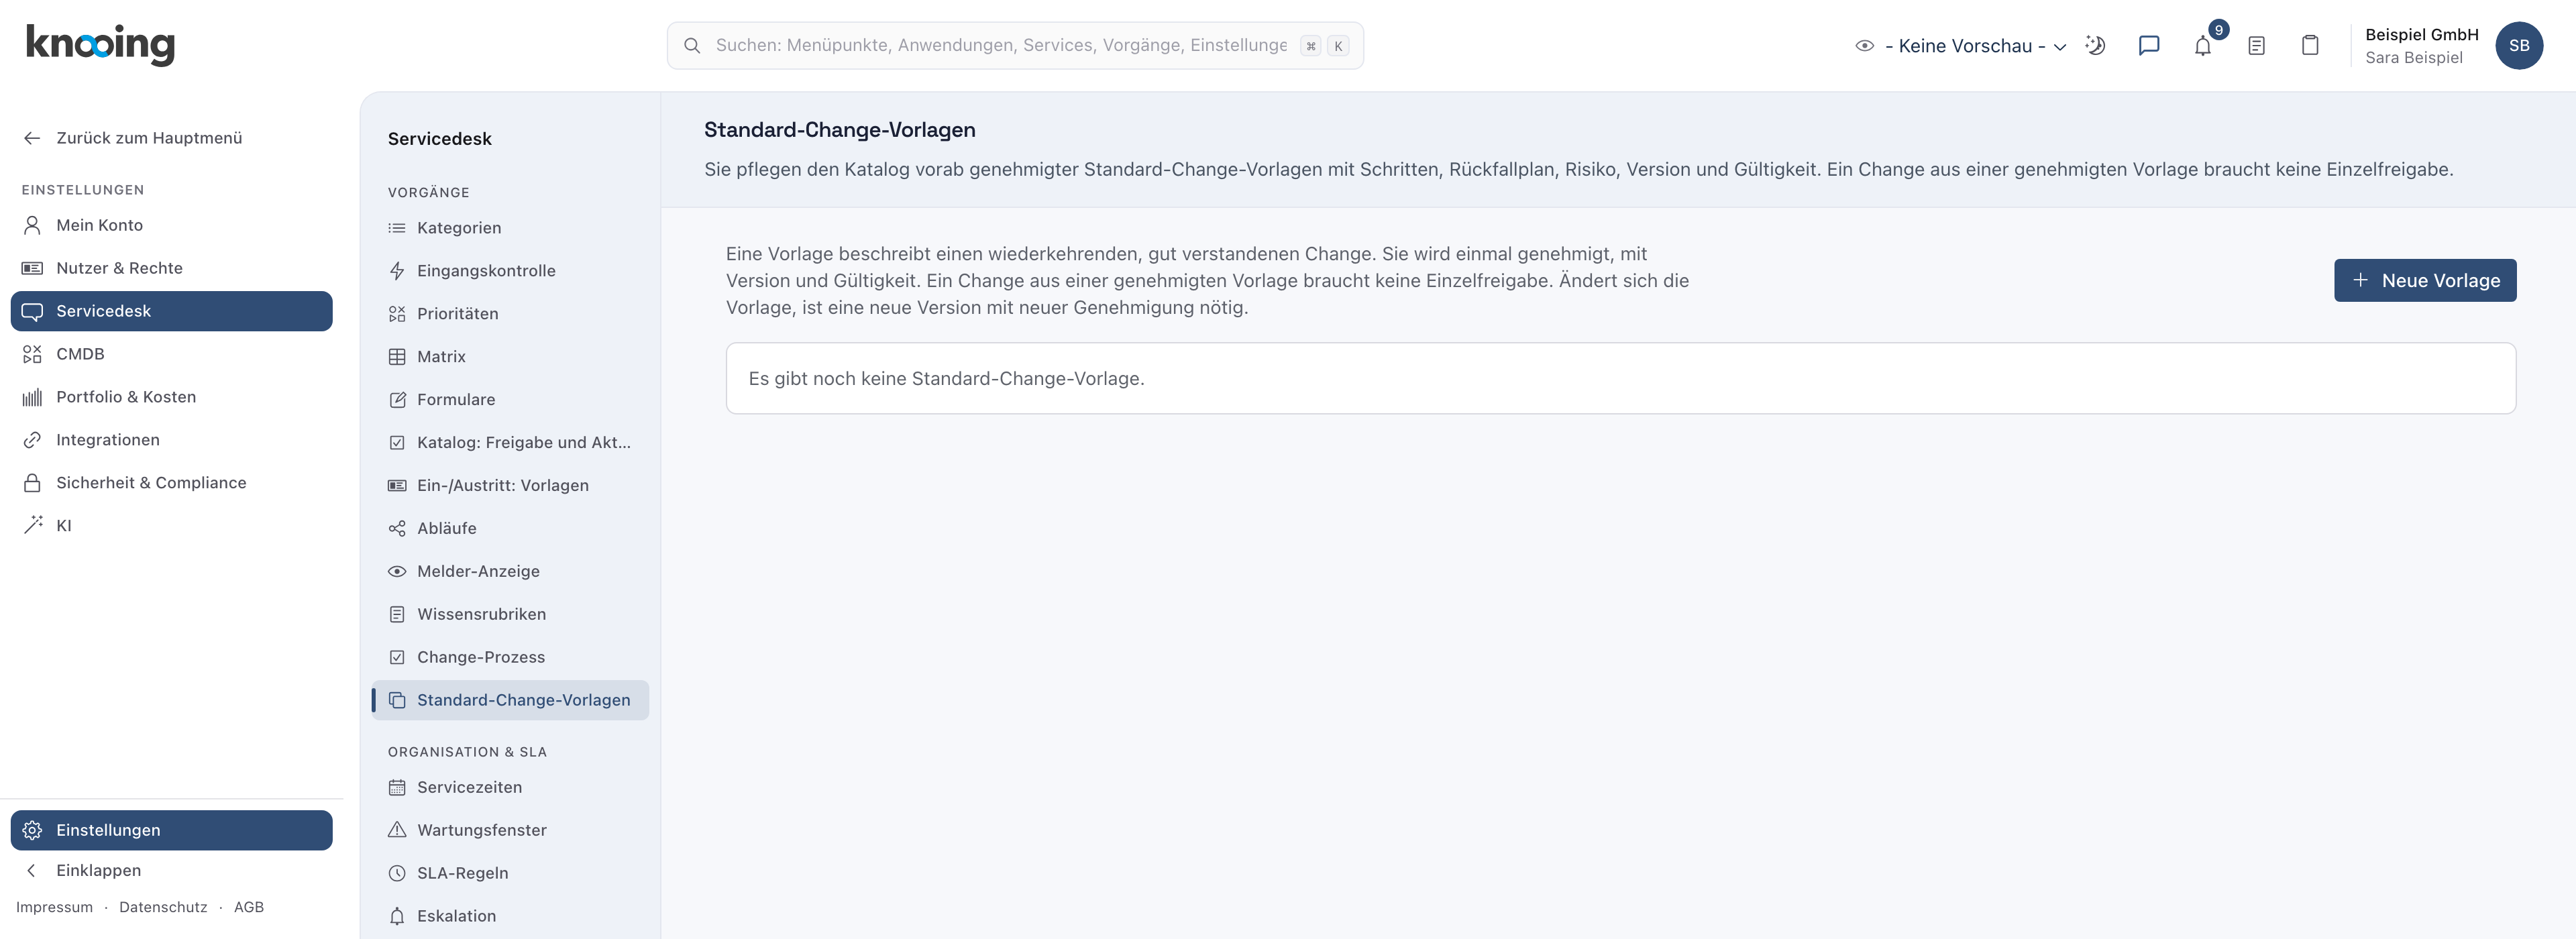Open Wissensrubriken item
Viewport: 2576px width, 939px height.
point(510,615)
